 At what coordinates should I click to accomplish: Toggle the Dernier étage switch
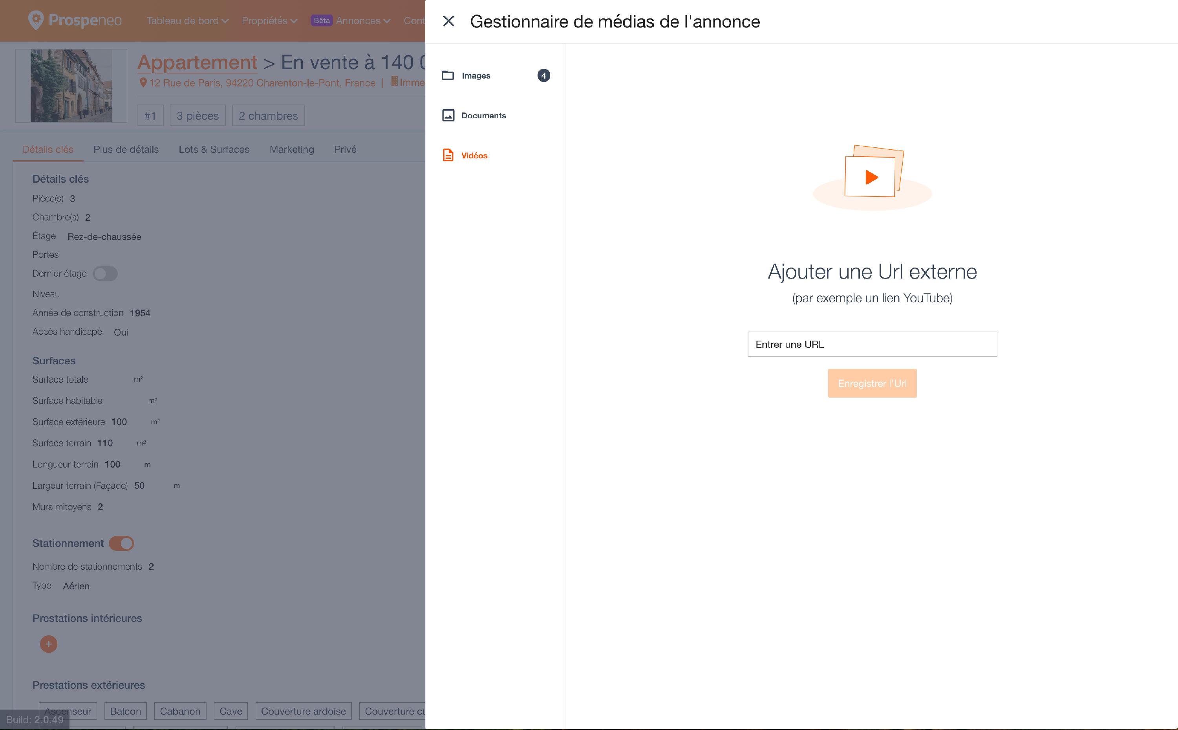pyautogui.click(x=105, y=274)
